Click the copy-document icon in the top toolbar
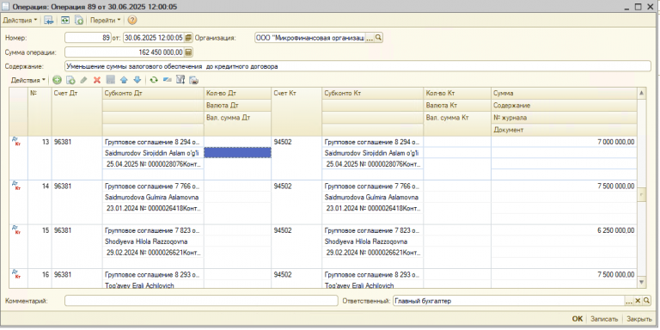660x330 pixels. [x=79, y=20]
